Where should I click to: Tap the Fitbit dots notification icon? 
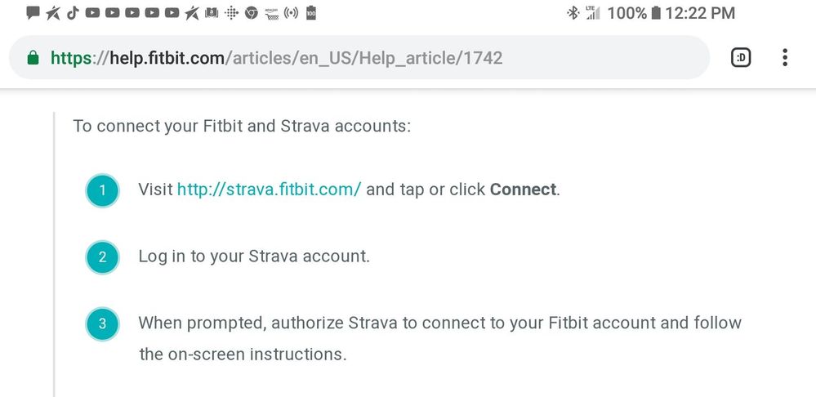point(231,13)
